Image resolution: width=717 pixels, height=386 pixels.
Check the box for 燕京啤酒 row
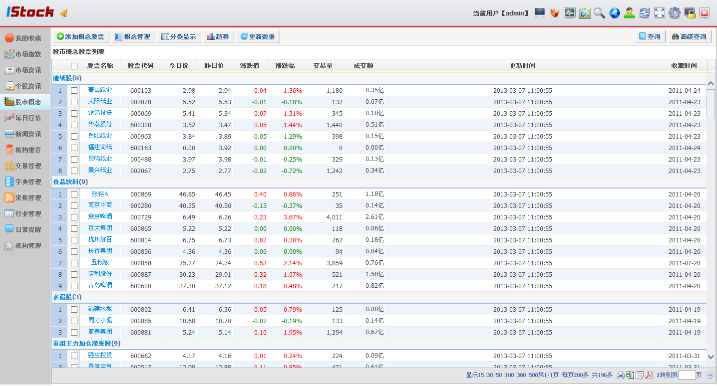point(74,217)
